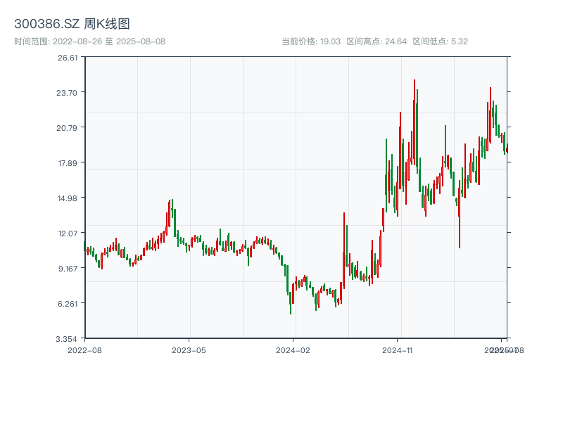The image size is (563, 422).
Task: Click the 26.61 y-axis price label
Action: (68, 58)
